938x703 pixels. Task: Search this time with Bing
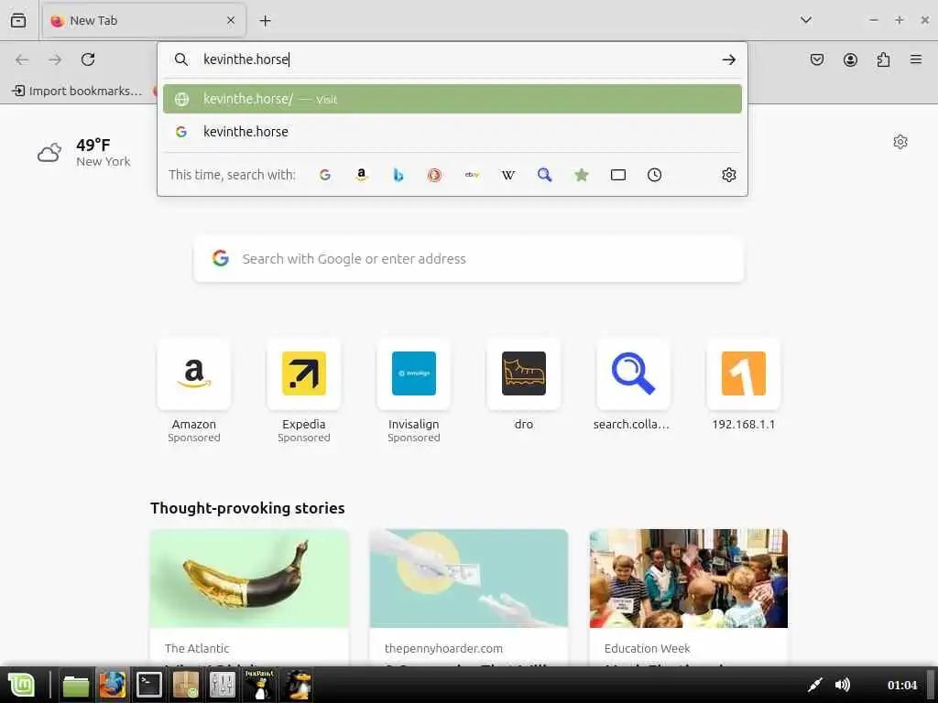pyautogui.click(x=398, y=175)
